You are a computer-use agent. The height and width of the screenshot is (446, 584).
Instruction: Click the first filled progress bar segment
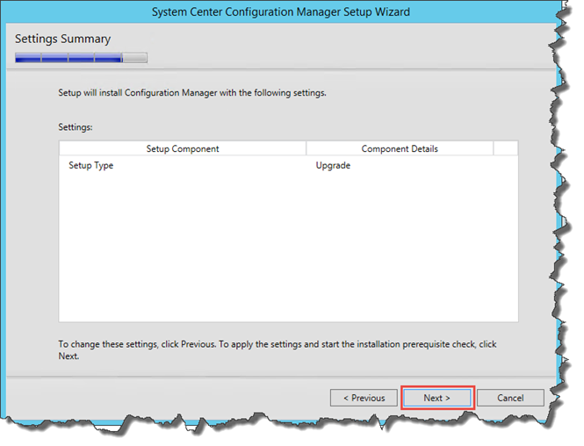[28, 58]
